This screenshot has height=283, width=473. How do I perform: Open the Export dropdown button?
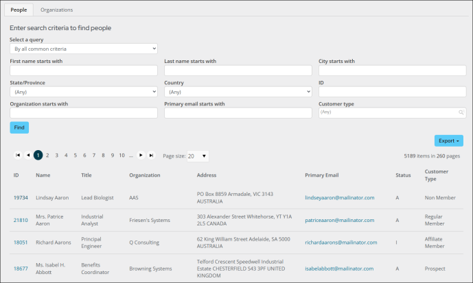(450, 140)
